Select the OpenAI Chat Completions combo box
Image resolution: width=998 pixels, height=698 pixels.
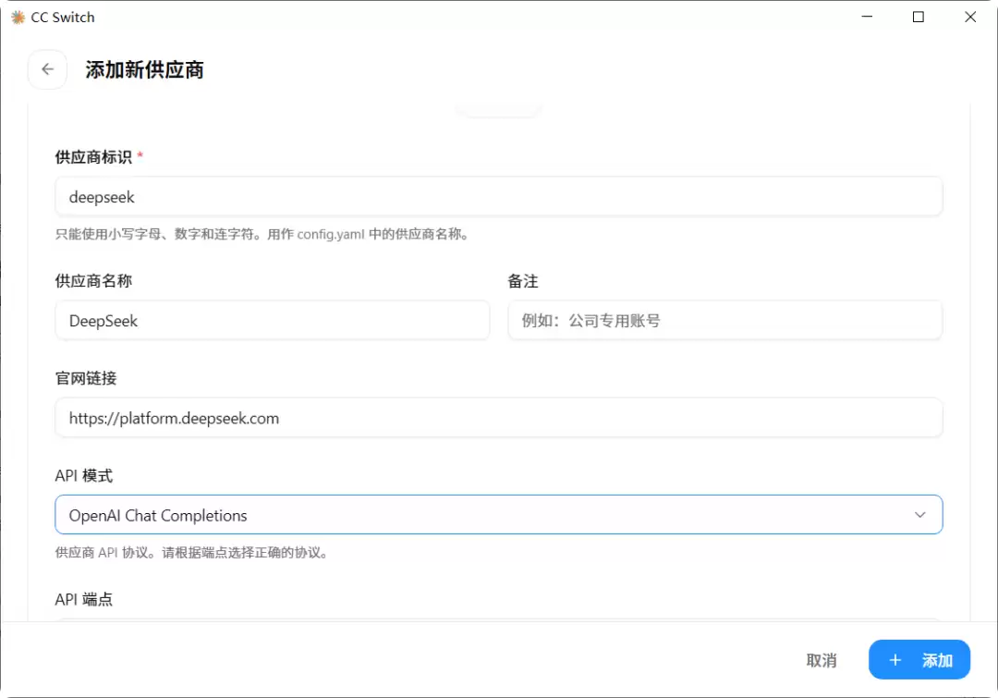[x=498, y=515]
